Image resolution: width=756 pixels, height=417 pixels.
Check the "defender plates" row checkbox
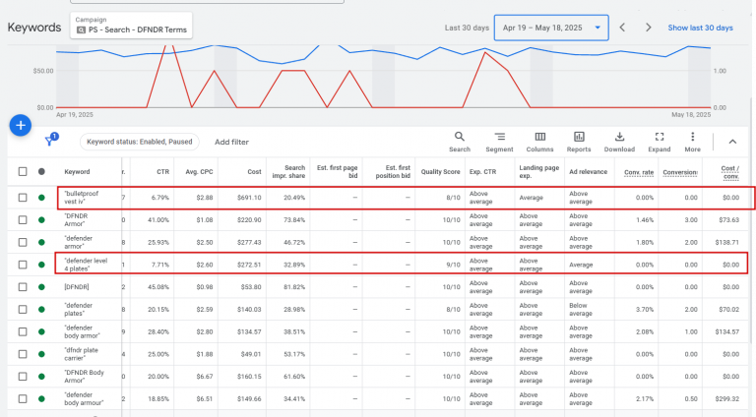point(23,309)
